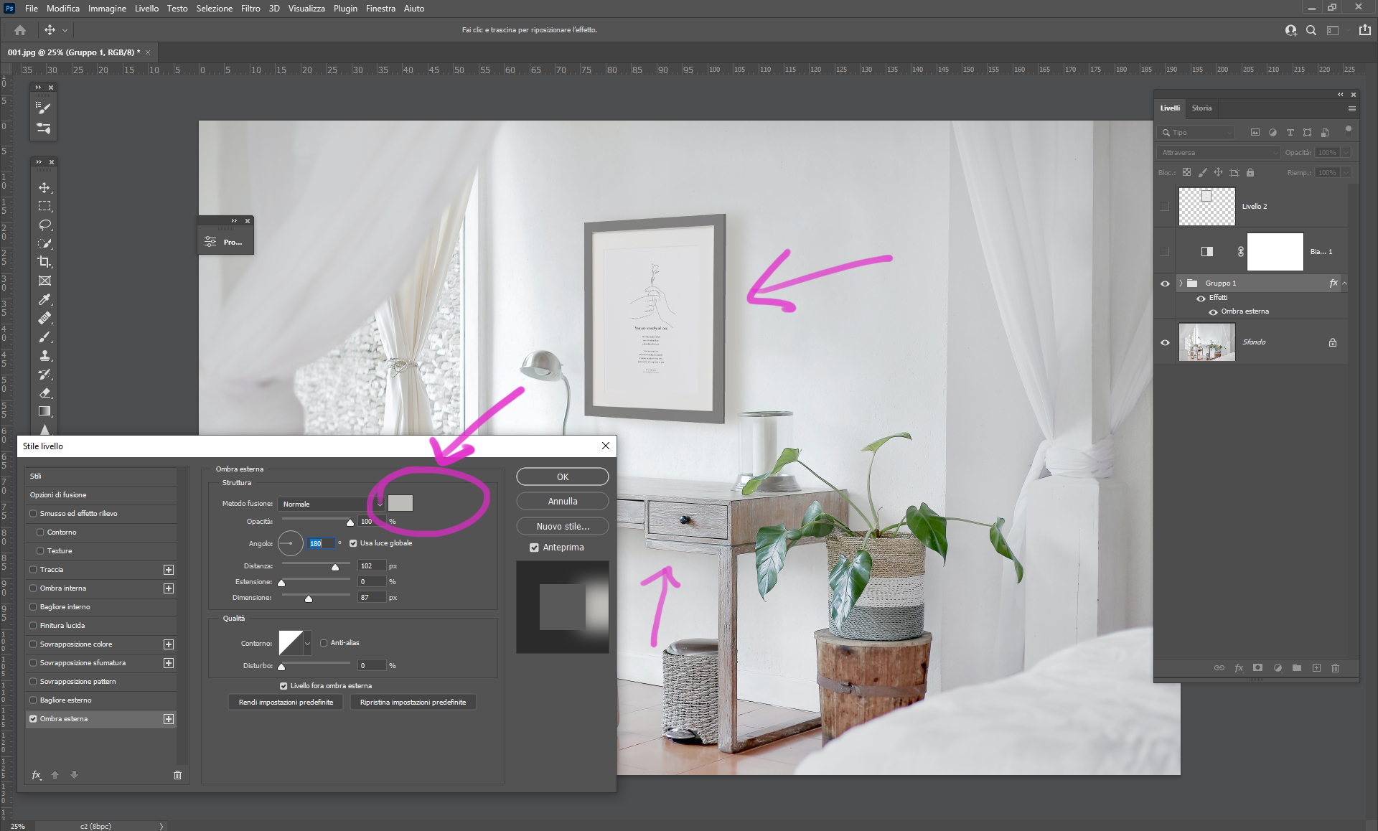Select the Lasso tool
This screenshot has height=831, width=1378.
point(44,225)
